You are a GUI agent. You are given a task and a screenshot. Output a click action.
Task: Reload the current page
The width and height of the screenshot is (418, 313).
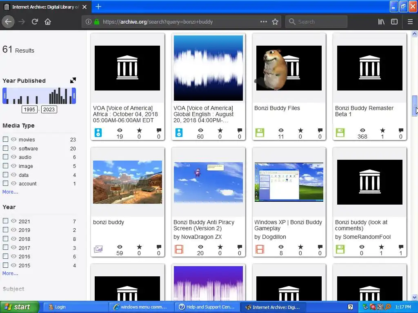pyautogui.click(x=35, y=22)
